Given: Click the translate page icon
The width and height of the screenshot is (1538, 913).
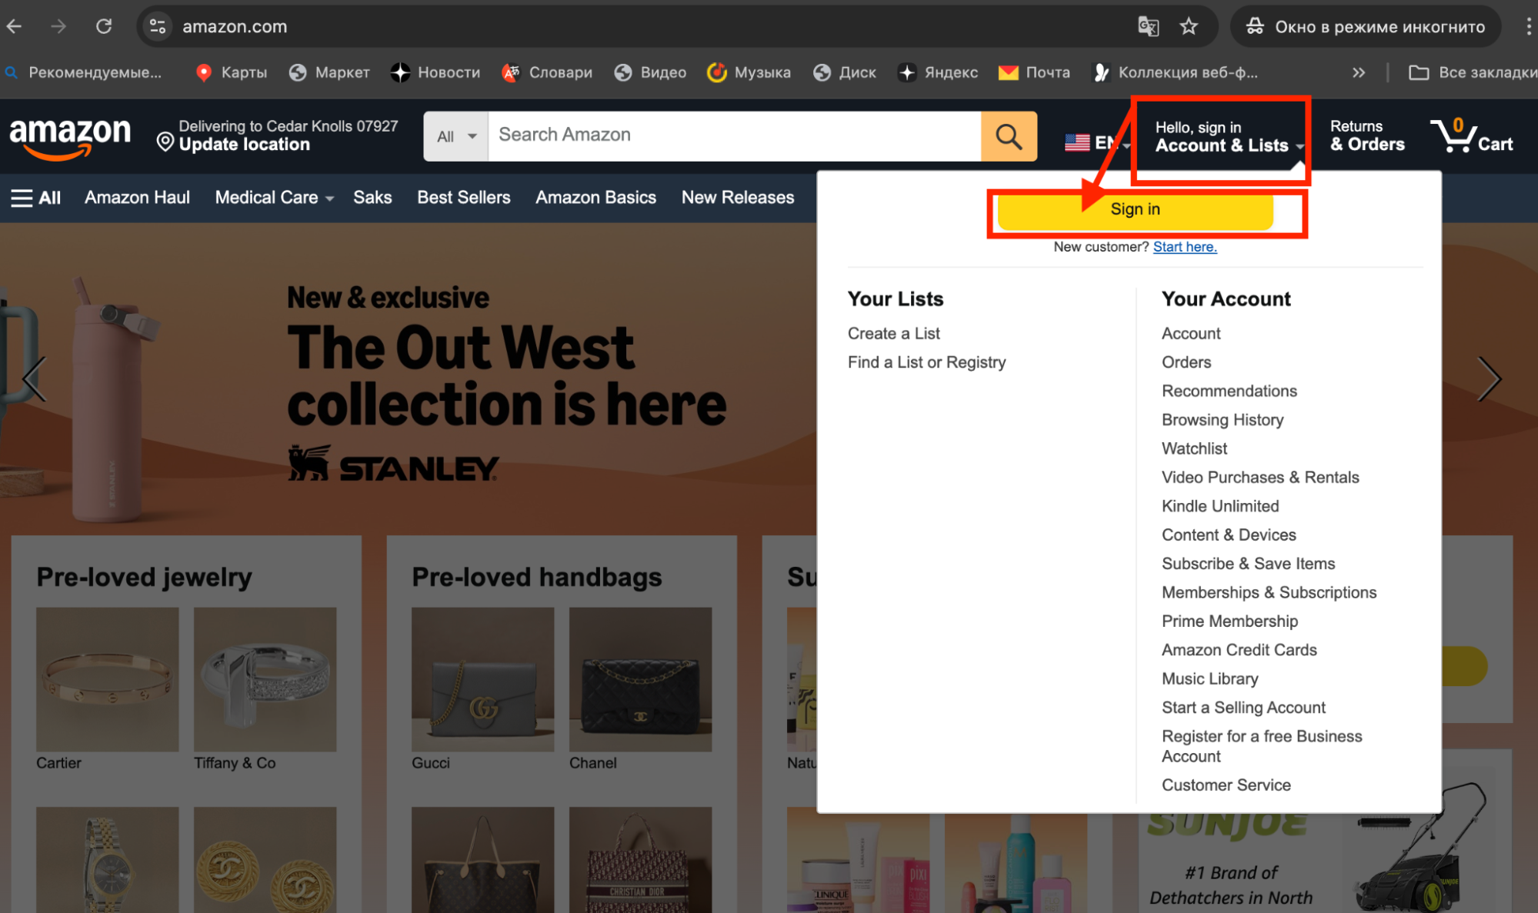Looking at the screenshot, I should click(x=1148, y=26).
